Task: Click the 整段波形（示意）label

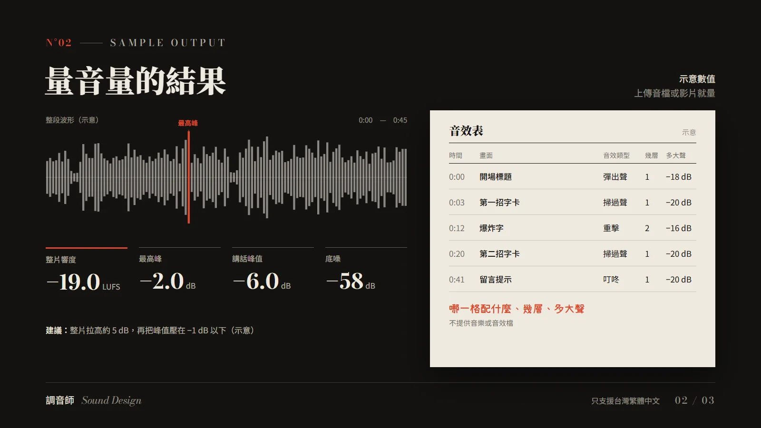Action: pyautogui.click(x=72, y=120)
